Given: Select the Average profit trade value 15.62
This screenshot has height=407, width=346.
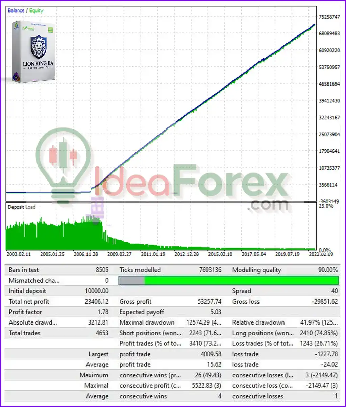Looking at the screenshot, I should click(214, 364).
